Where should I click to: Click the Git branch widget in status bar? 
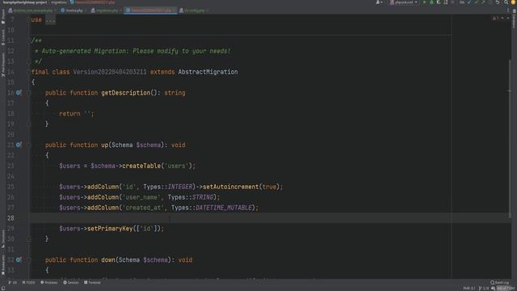(x=484, y=289)
